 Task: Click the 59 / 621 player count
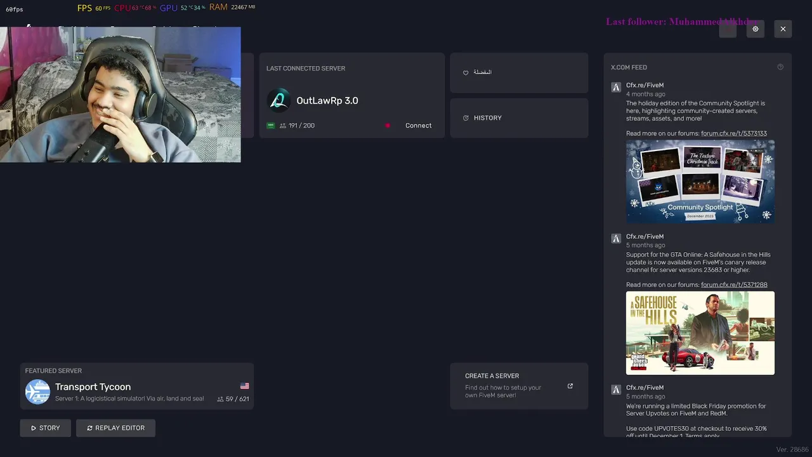(x=237, y=399)
